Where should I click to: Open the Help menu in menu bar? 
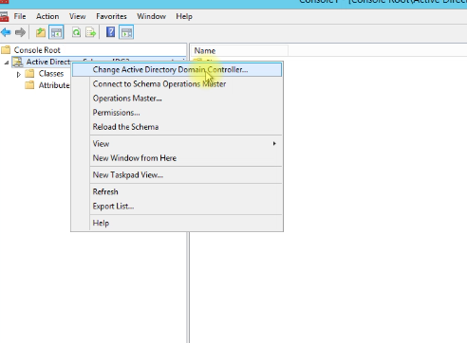pyautogui.click(x=184, y=16)
